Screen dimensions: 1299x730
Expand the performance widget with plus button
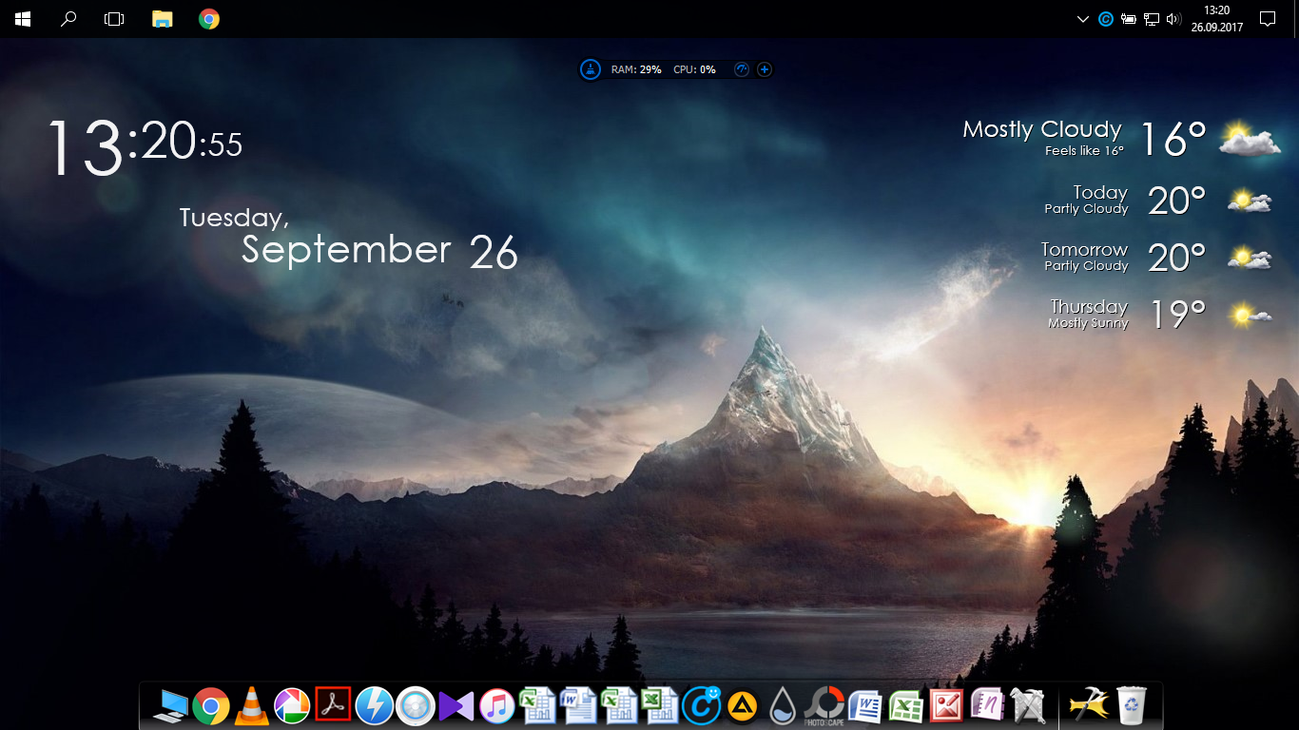[764, 69]
